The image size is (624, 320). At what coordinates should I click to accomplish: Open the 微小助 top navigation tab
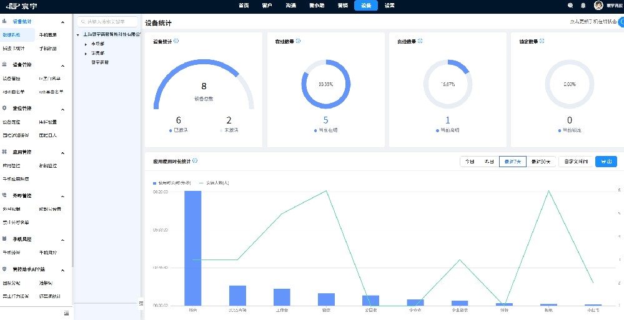317,6
